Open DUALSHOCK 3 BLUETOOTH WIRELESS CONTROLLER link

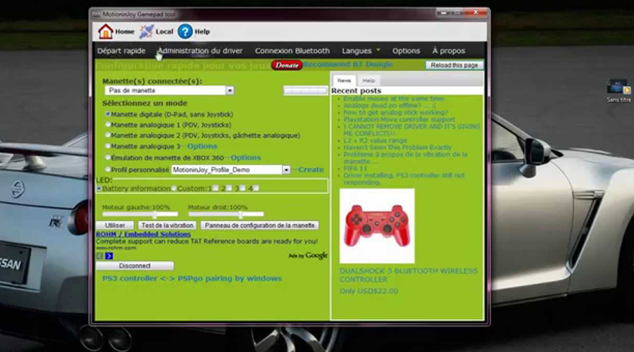coord(409,275)
